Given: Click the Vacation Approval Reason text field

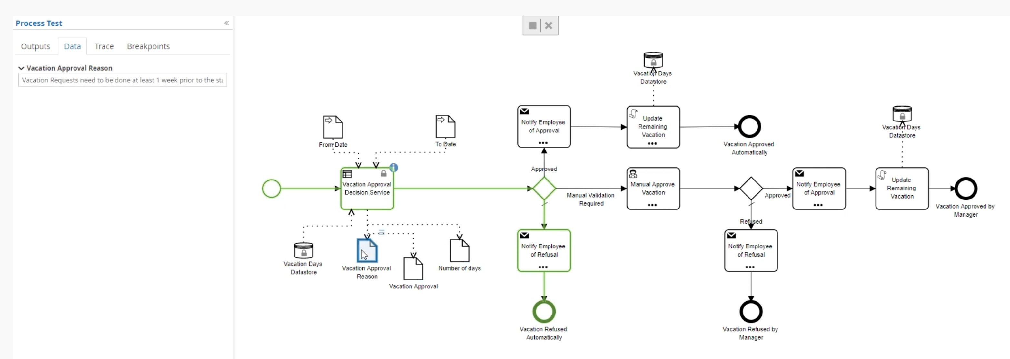Looking at the screenshot, I should (x=122, y=80).
